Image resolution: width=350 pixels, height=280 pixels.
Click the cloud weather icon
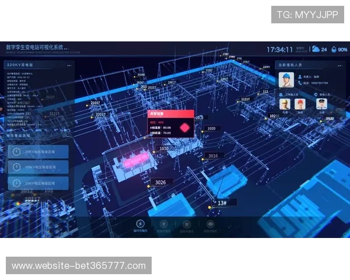pyautogui.click(x=316, y=49)
